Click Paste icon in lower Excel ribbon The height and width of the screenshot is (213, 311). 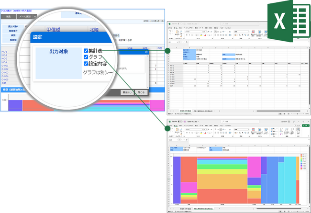(x=178, y=130)
